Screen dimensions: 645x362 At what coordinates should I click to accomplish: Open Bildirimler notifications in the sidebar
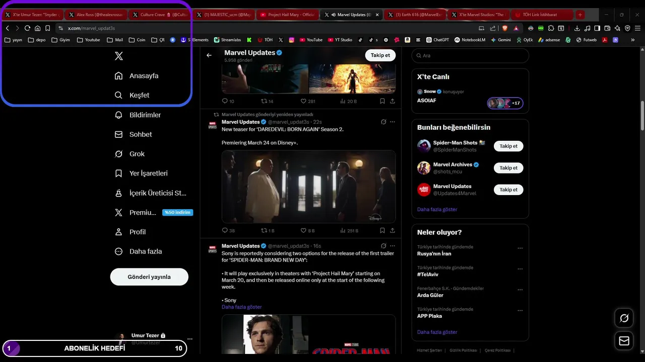138,115
